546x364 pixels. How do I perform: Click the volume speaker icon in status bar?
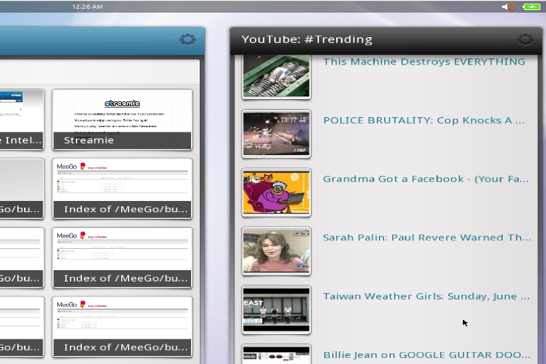point(508,7)
